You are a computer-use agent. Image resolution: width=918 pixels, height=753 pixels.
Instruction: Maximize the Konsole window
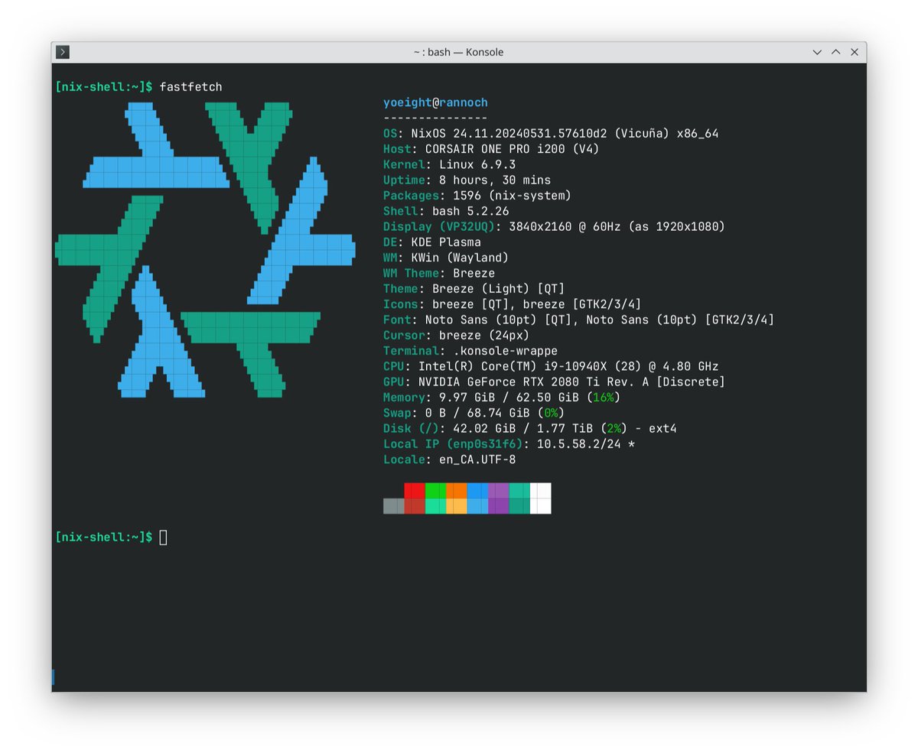tap(835, 52)
